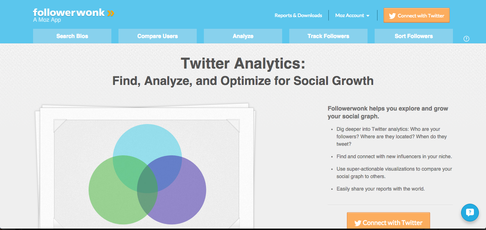Open Reports & Downloads link
Viewport: 486px width, 230px height.
(x=298, y=15)
